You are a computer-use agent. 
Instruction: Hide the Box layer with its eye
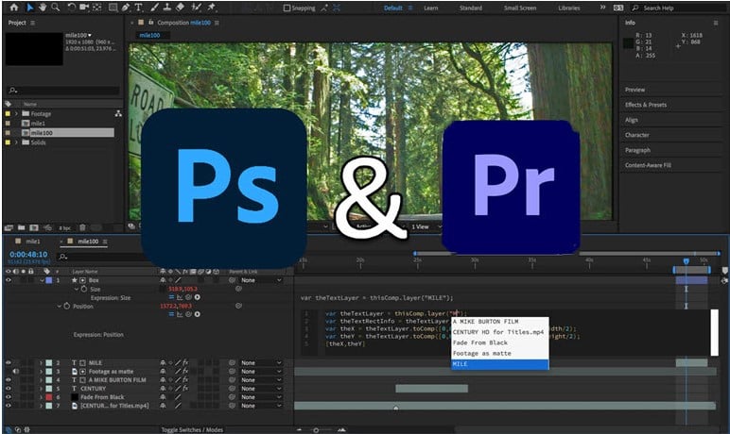[8, 280]
